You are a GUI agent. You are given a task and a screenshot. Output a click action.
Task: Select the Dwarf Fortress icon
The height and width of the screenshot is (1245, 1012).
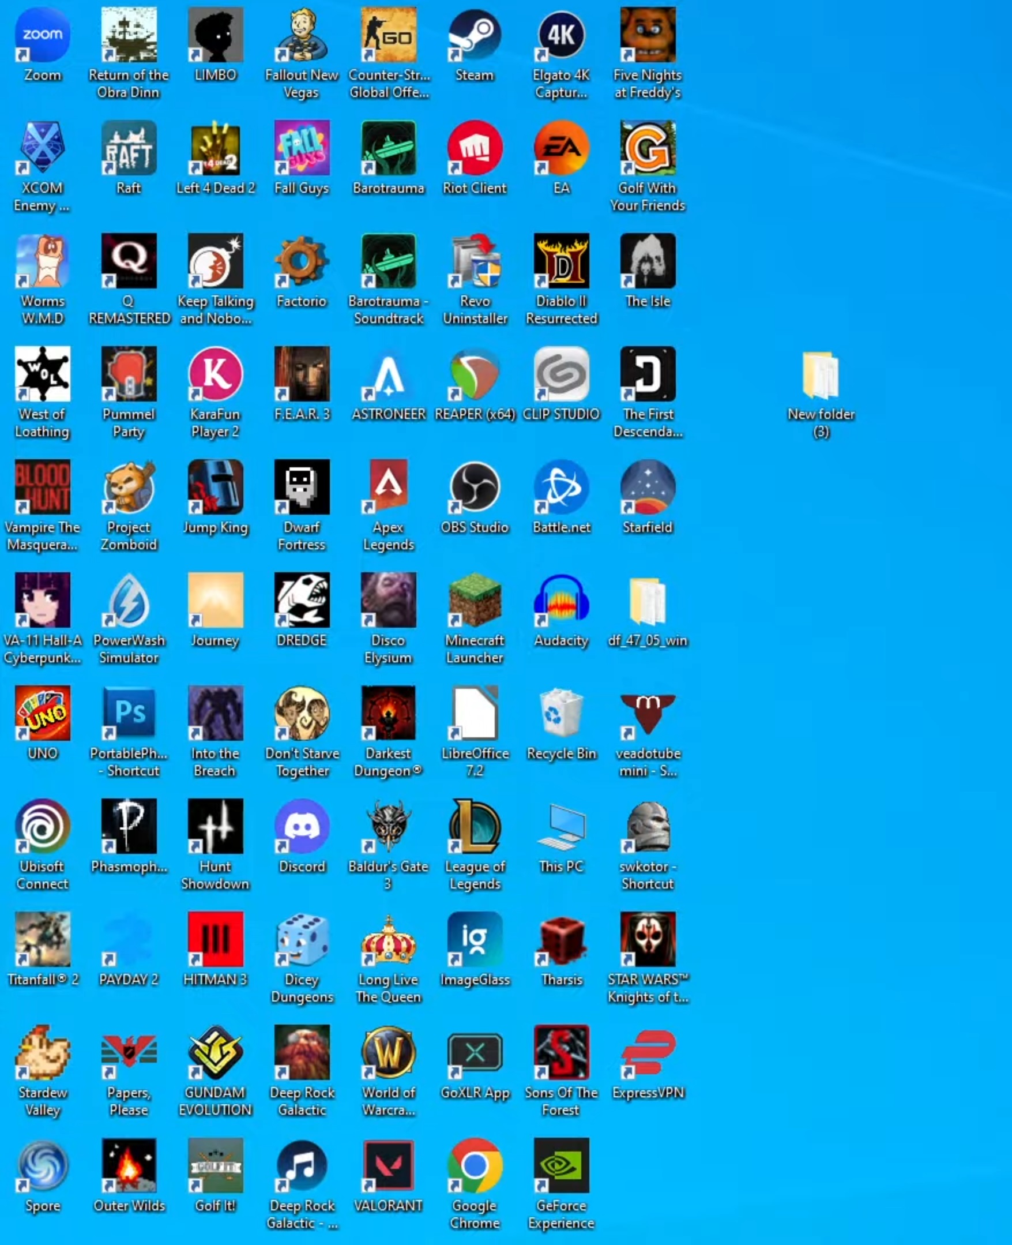click(x=302, y=487)
